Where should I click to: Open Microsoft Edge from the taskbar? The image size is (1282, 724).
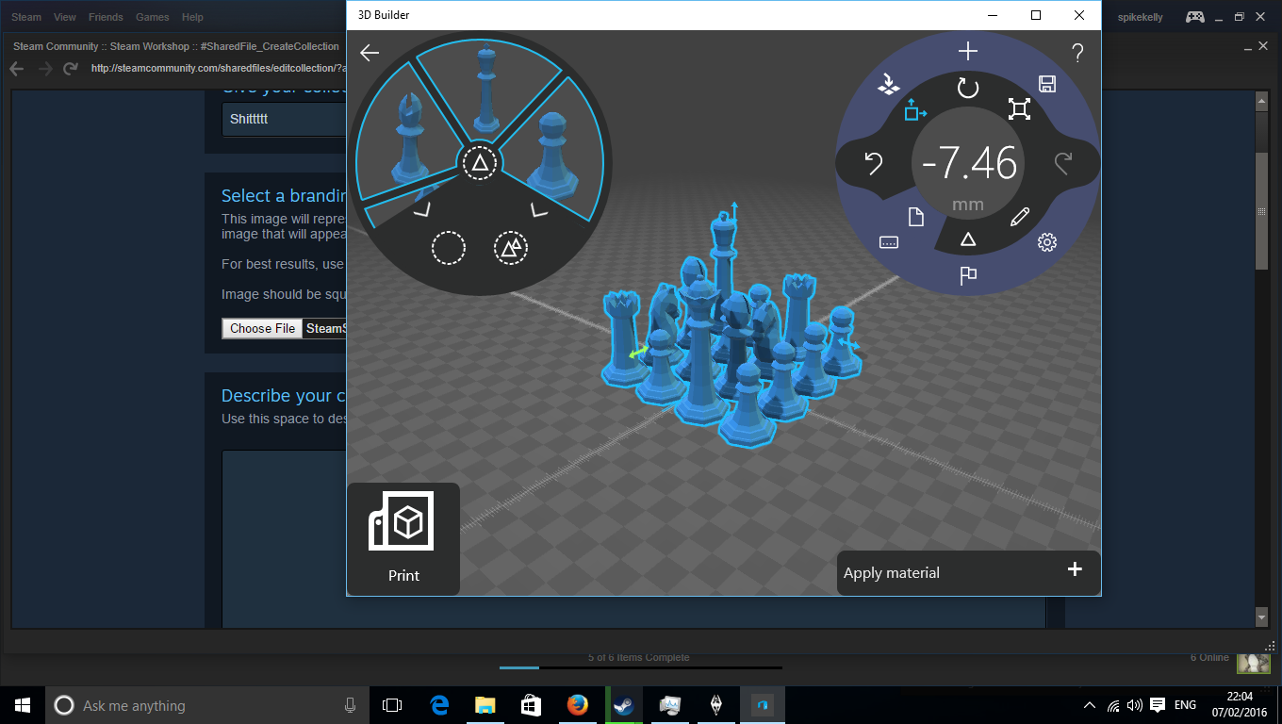coord(438,705)
